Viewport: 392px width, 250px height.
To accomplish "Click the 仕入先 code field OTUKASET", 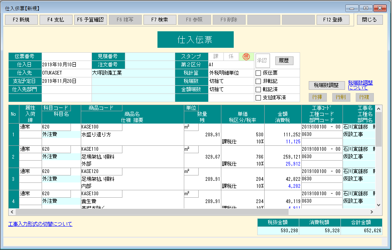I will tap(66, 73).
